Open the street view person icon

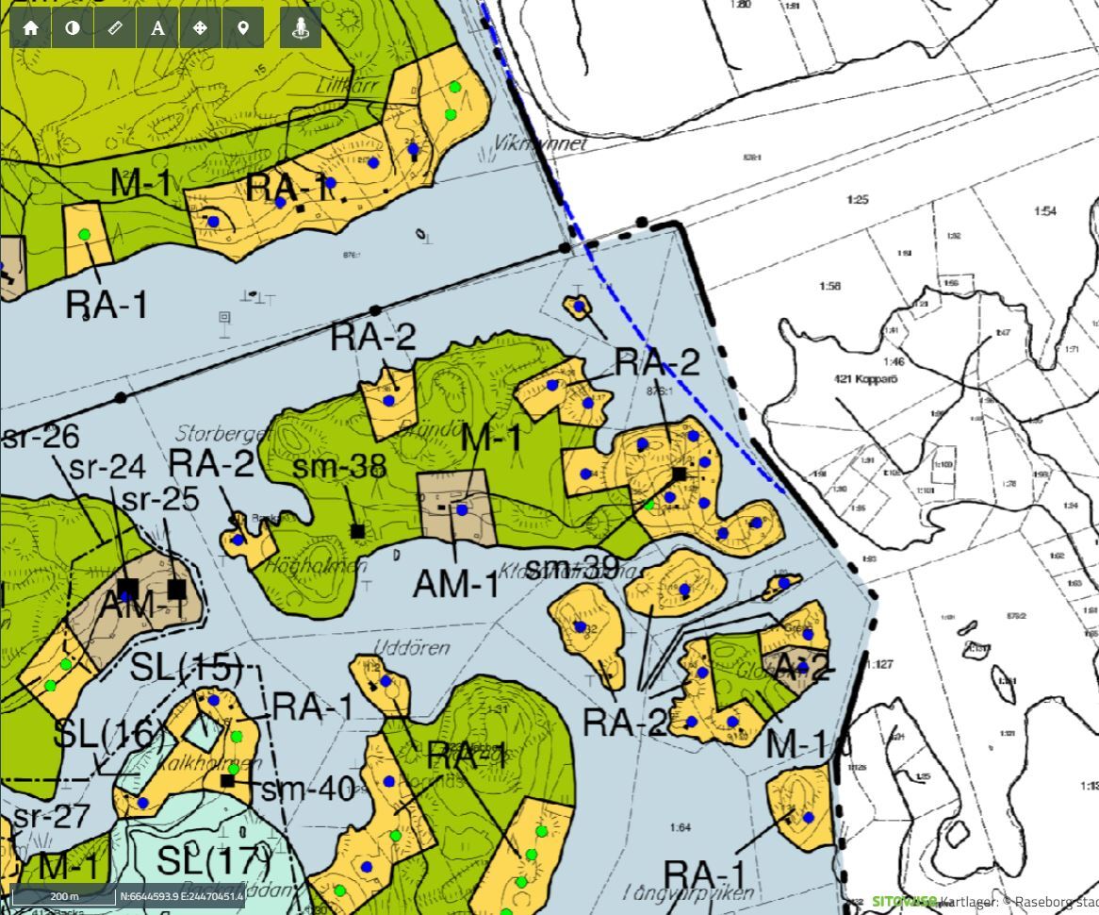point(301,27)
